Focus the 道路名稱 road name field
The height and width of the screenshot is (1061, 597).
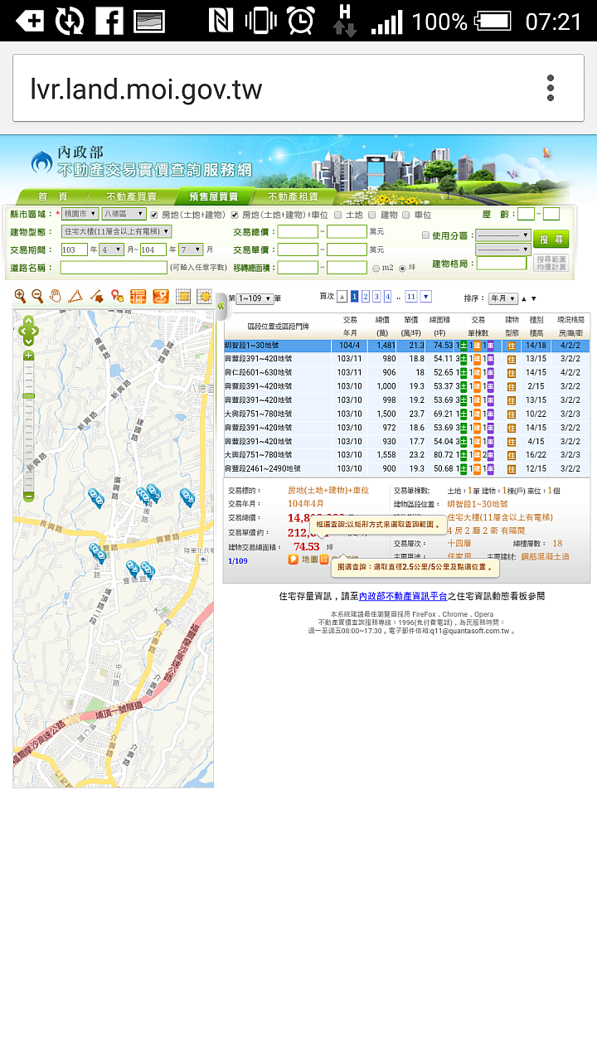[114, 268]
